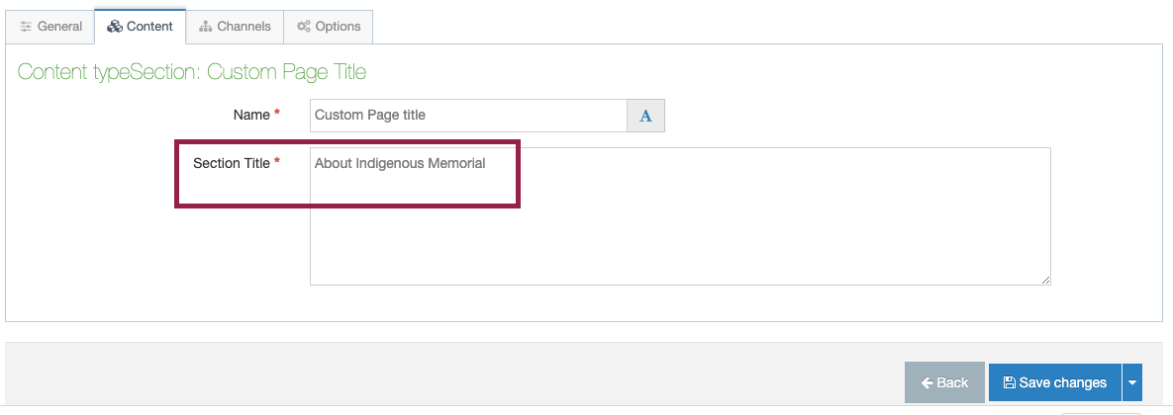Open the Channels tab

(235, 26)
